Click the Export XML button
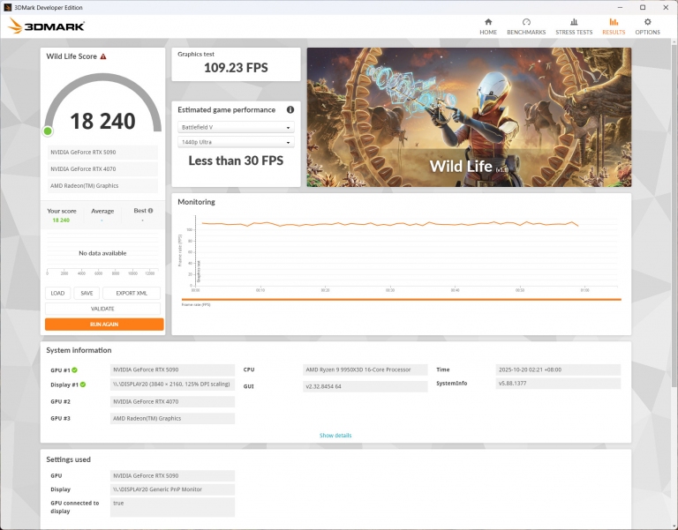The width and height of the screenshot is (678, 530). coord(132,294)
